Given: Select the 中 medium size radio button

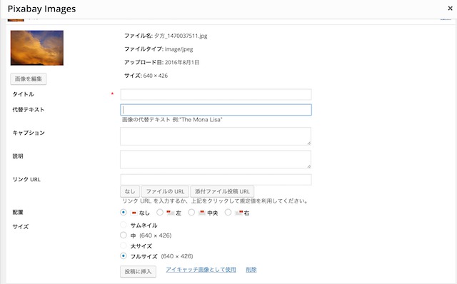Looking at the screenshot, I should point(124,235).
